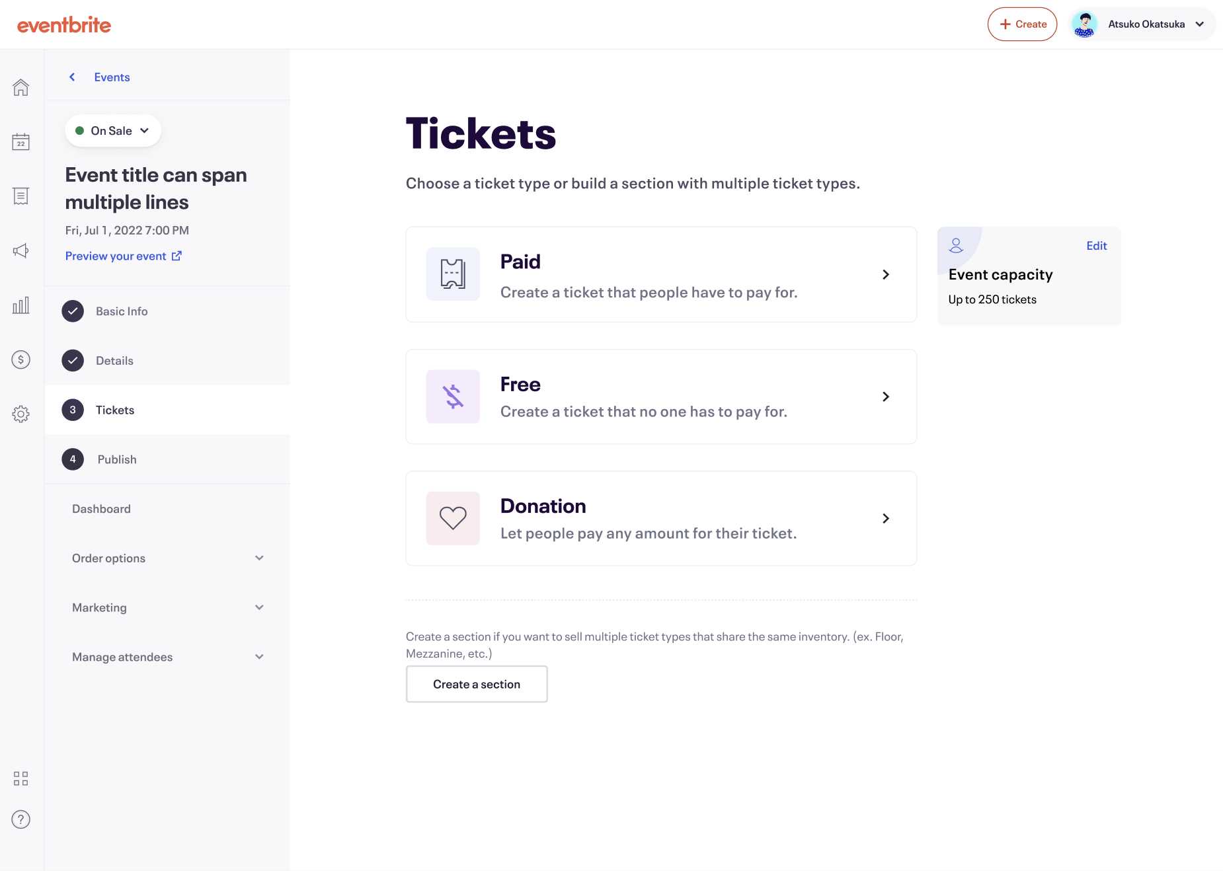Open the calendar events icon
The width and height of the screenshot is (1223, 871).
click(x=21, y=141)
